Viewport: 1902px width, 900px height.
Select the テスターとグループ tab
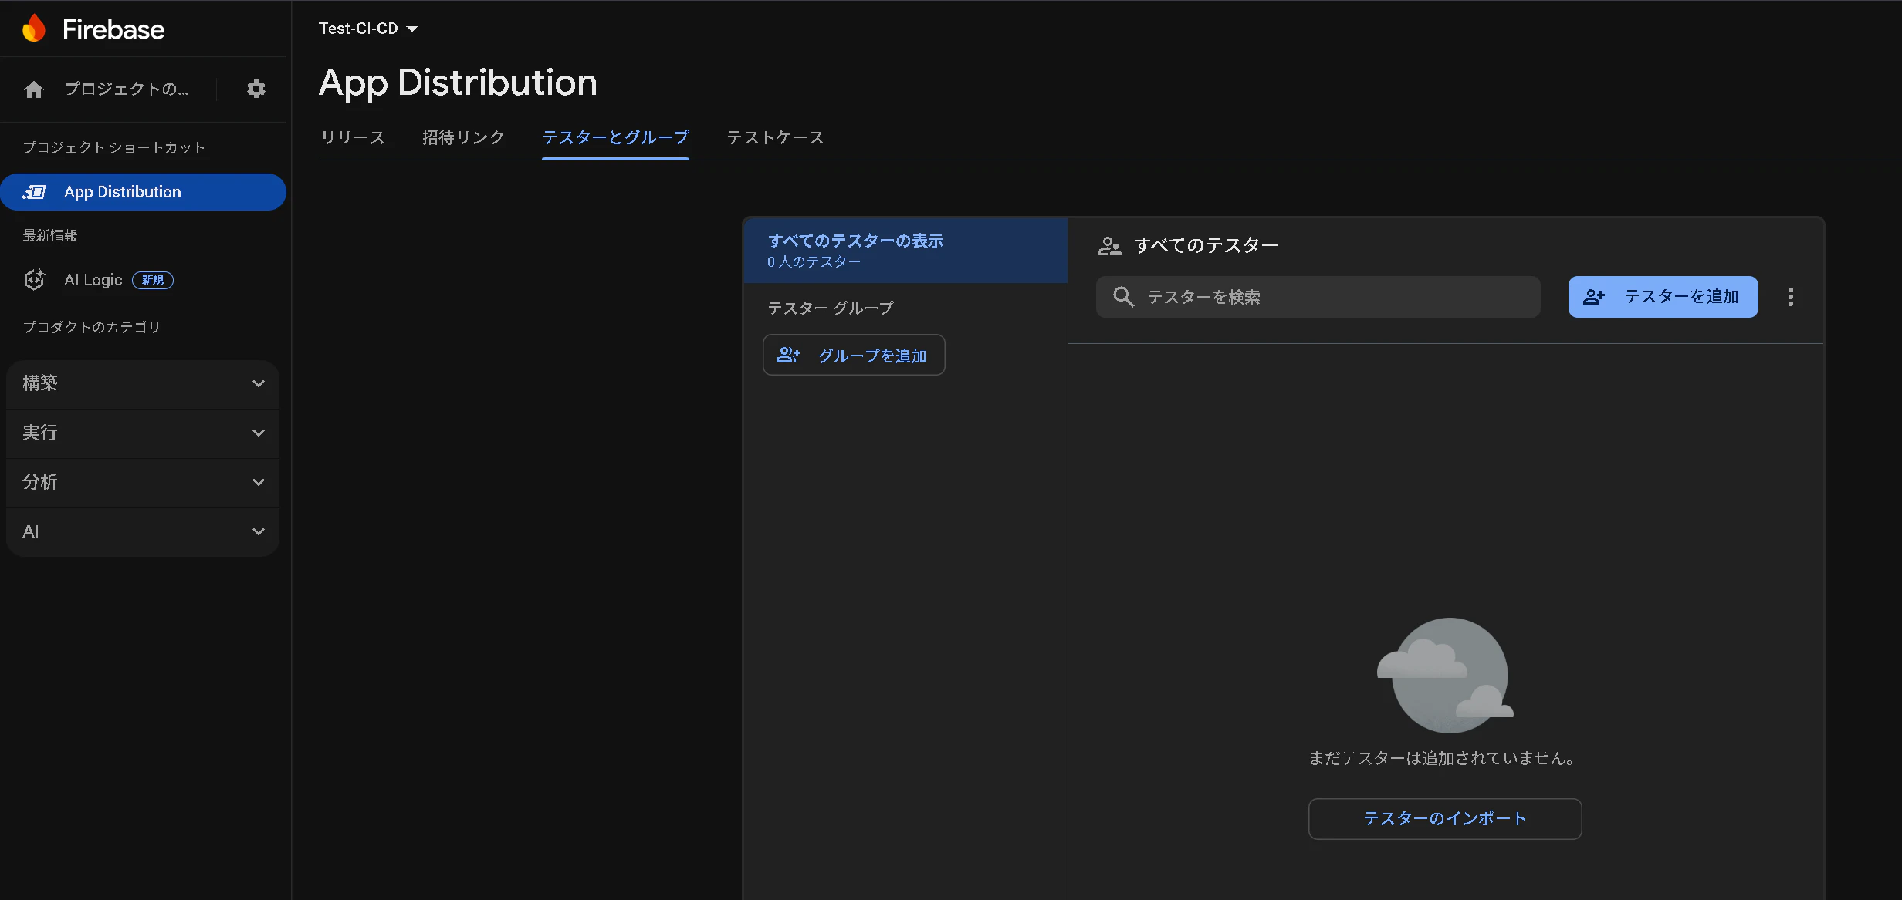coord(615,137)
